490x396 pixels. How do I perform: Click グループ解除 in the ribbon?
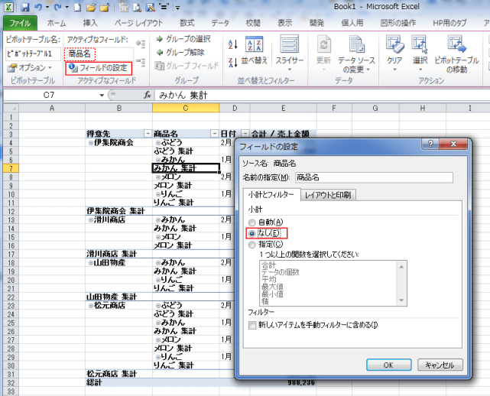coord(180,52)
